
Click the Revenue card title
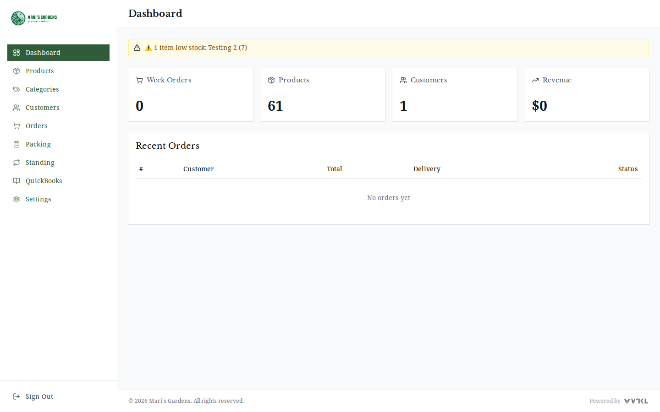pos(557,80)
